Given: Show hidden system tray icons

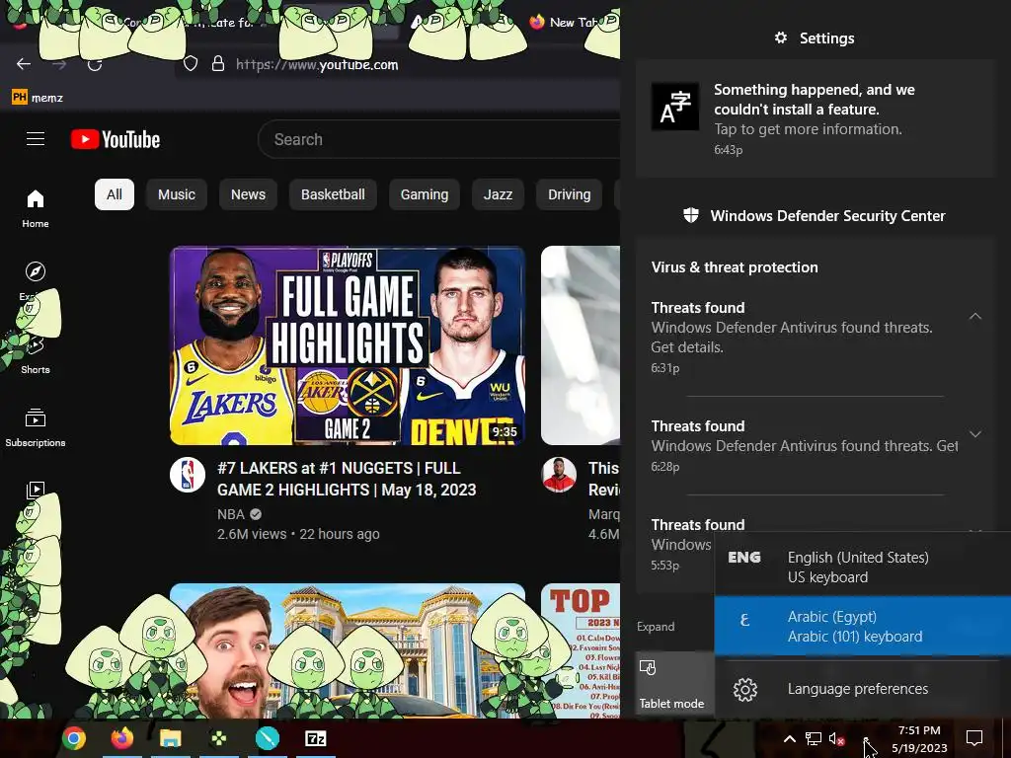Looking at the screenshot, I should tap(789, 738).
